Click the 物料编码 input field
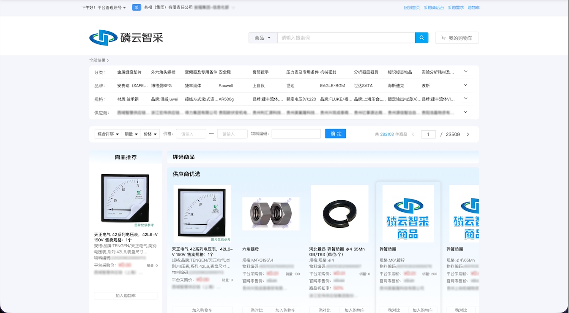The height and width of the screenshot is (313, 569). click(x=296, y=134)
